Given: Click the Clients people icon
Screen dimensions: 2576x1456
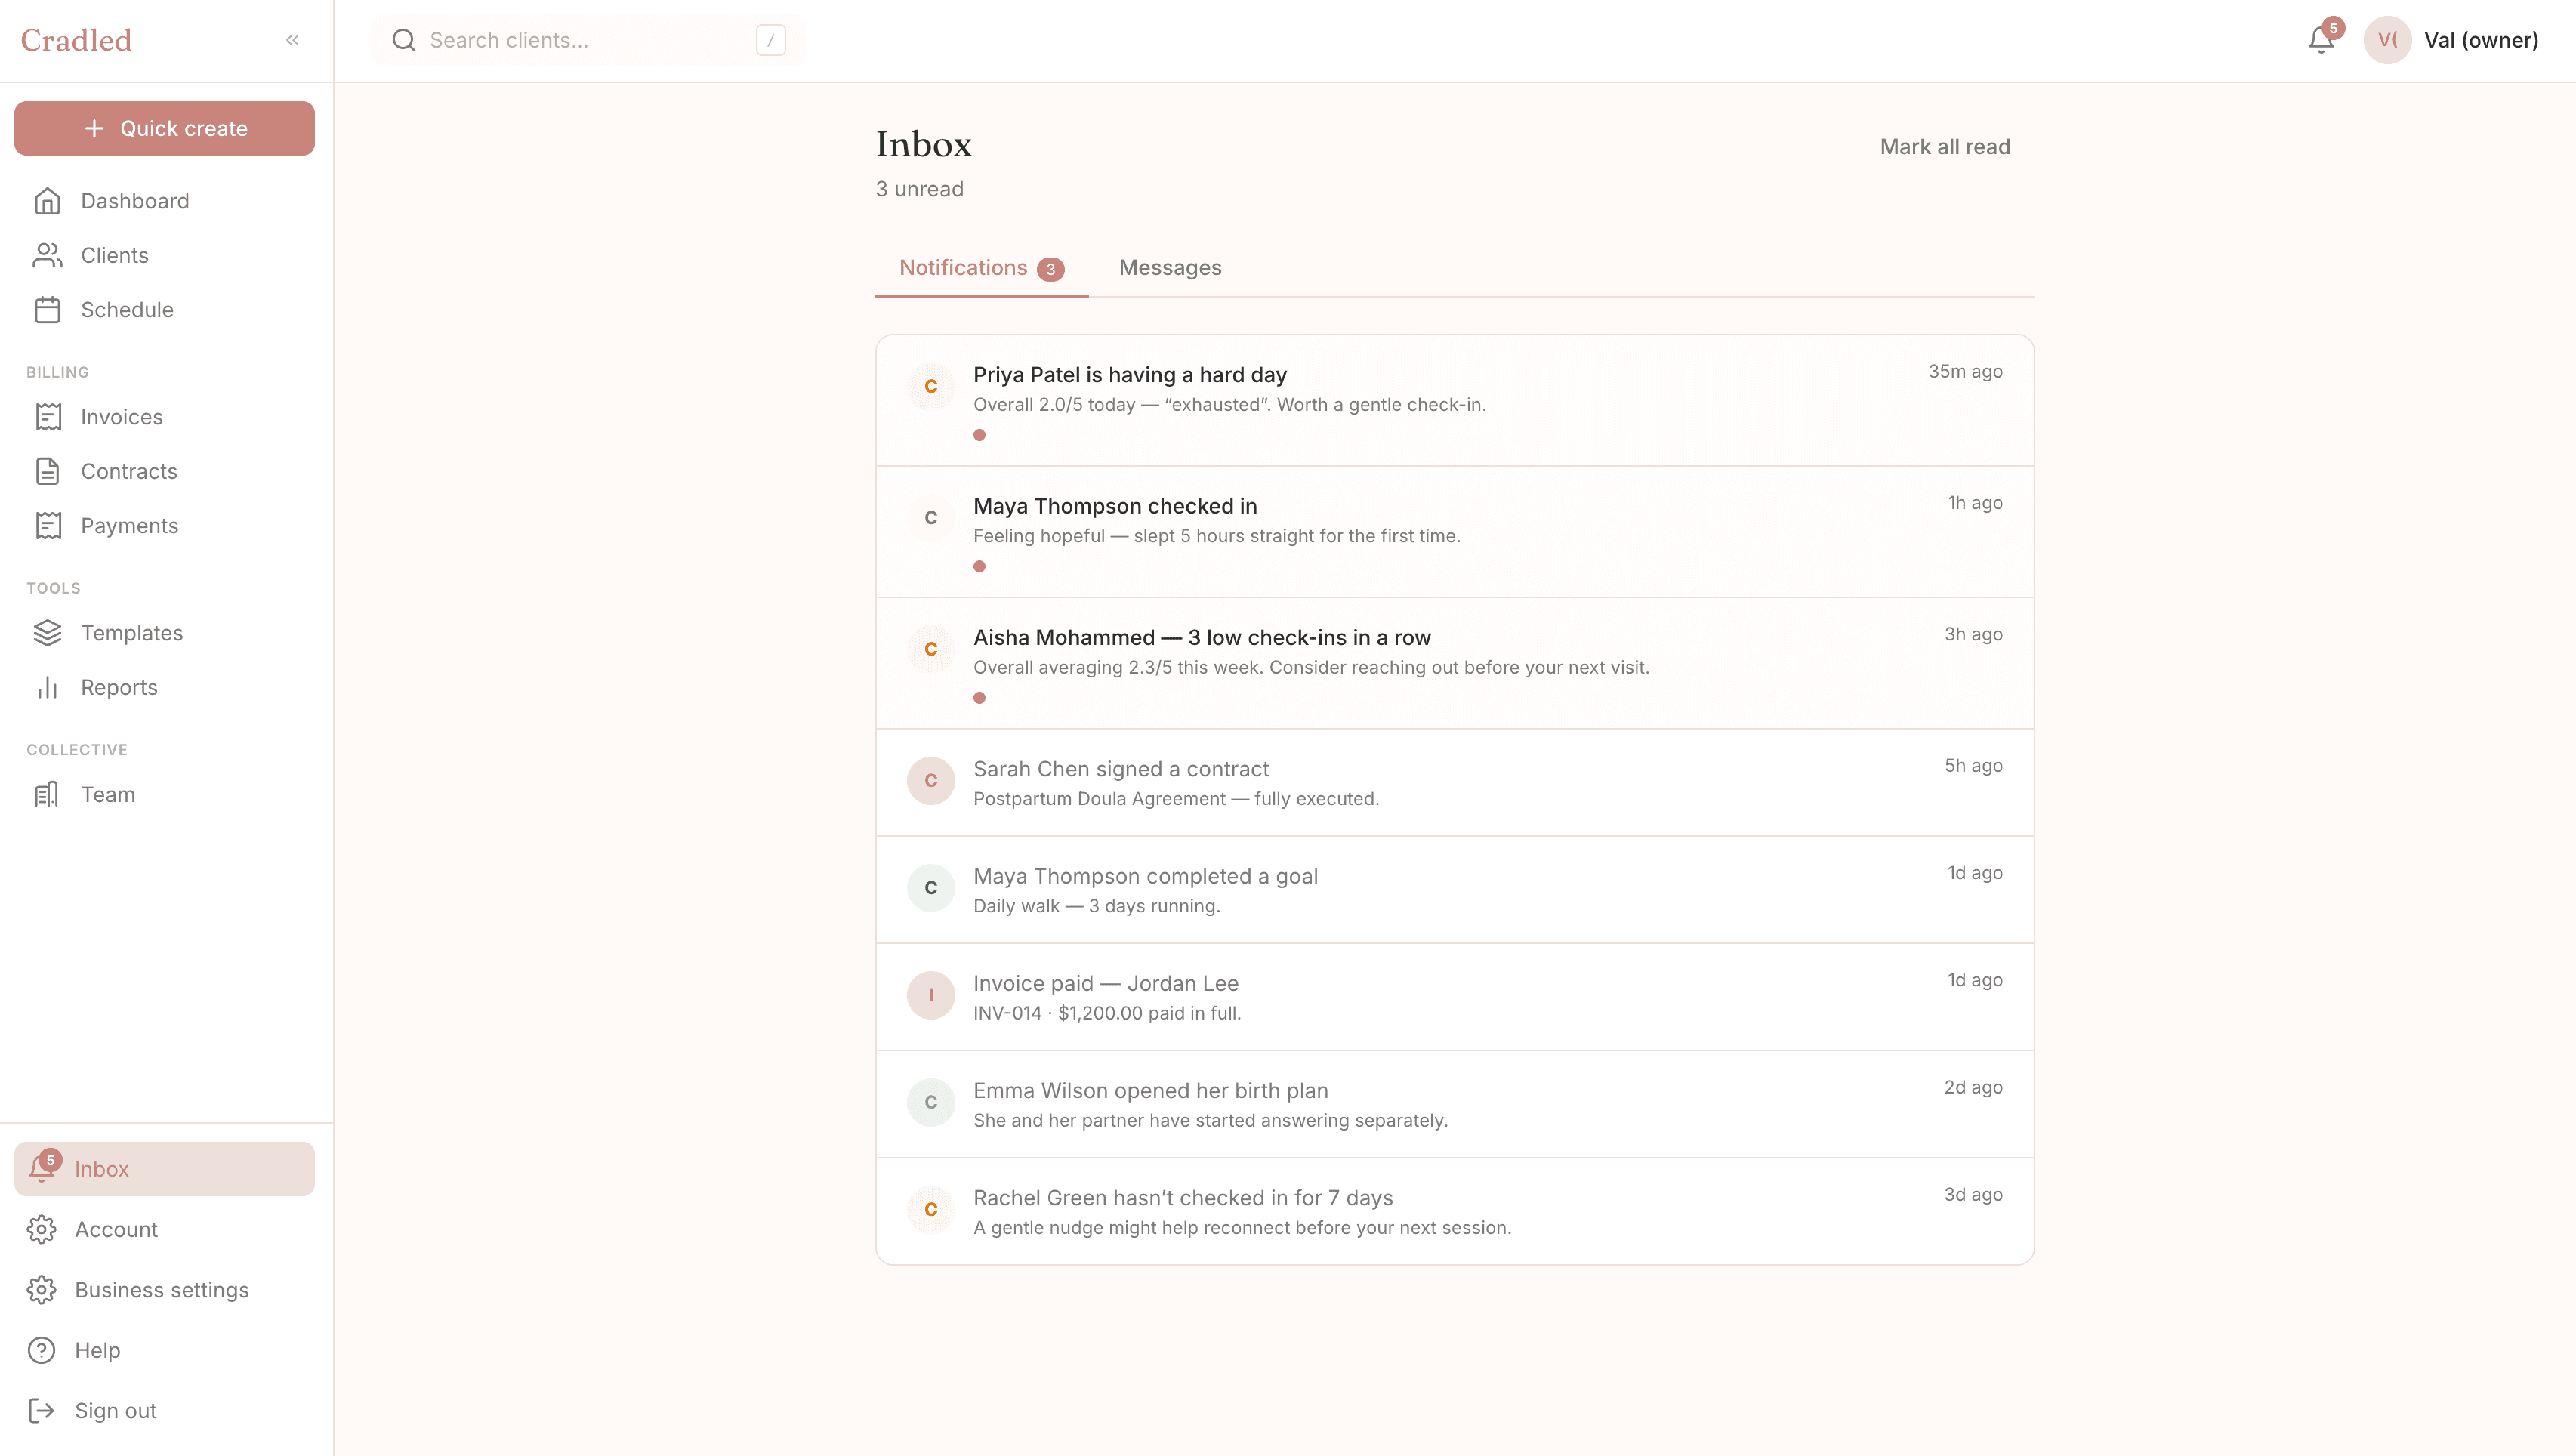Looking at the screenshot, I should (47, 255).
